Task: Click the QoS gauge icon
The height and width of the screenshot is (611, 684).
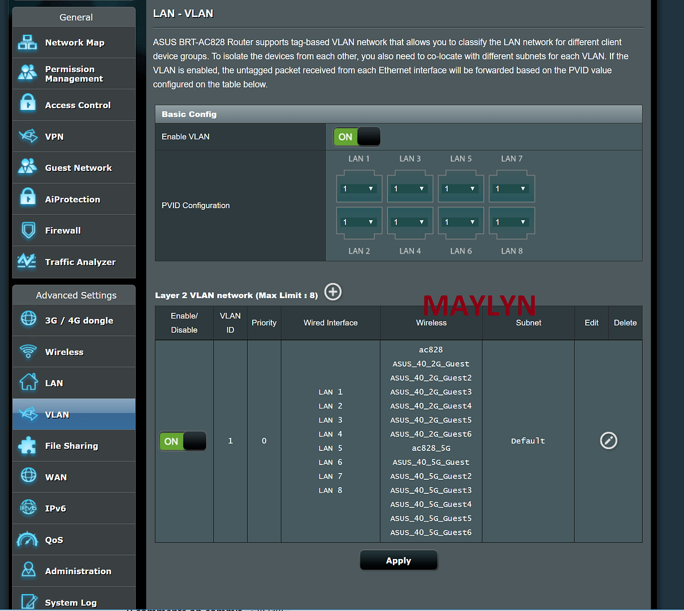Action: tap(27, 540)
